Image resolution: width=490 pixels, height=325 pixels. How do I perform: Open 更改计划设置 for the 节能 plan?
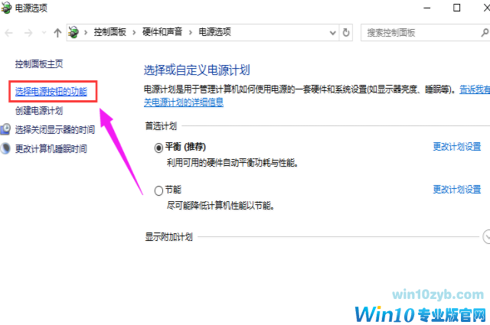click(x=457, y=190)
